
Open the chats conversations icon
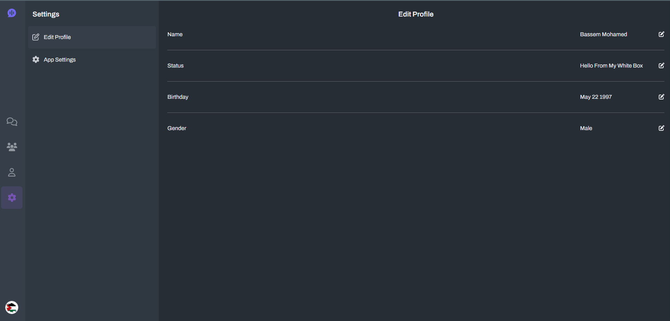tap(12, 122)
